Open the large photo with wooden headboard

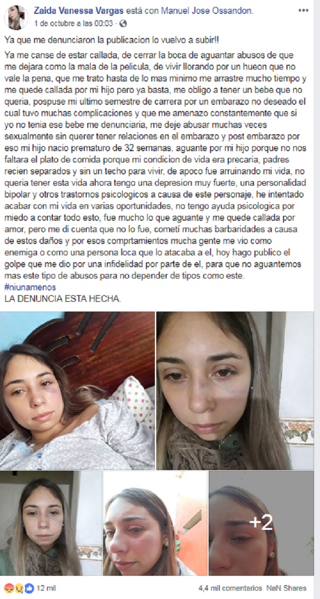point(77,391)
